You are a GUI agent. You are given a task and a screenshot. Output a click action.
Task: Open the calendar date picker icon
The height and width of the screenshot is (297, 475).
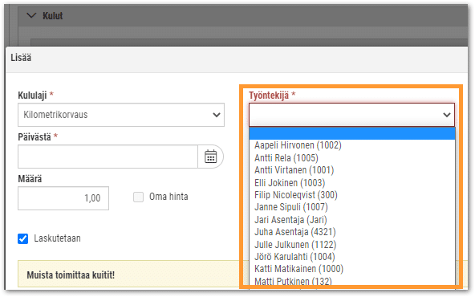(210, 157)
